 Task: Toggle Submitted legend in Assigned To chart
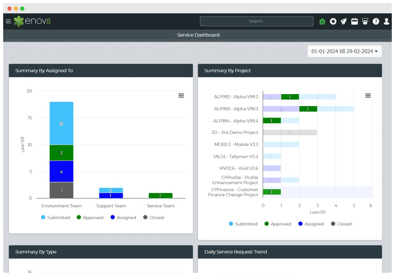pyautogui.click(x=55, y=217)
